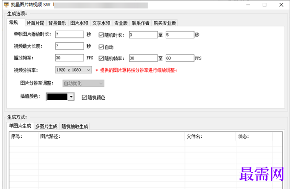293x189 pixels.
Task: Close the 批量图片转视频 window
Action: [281, 5]
